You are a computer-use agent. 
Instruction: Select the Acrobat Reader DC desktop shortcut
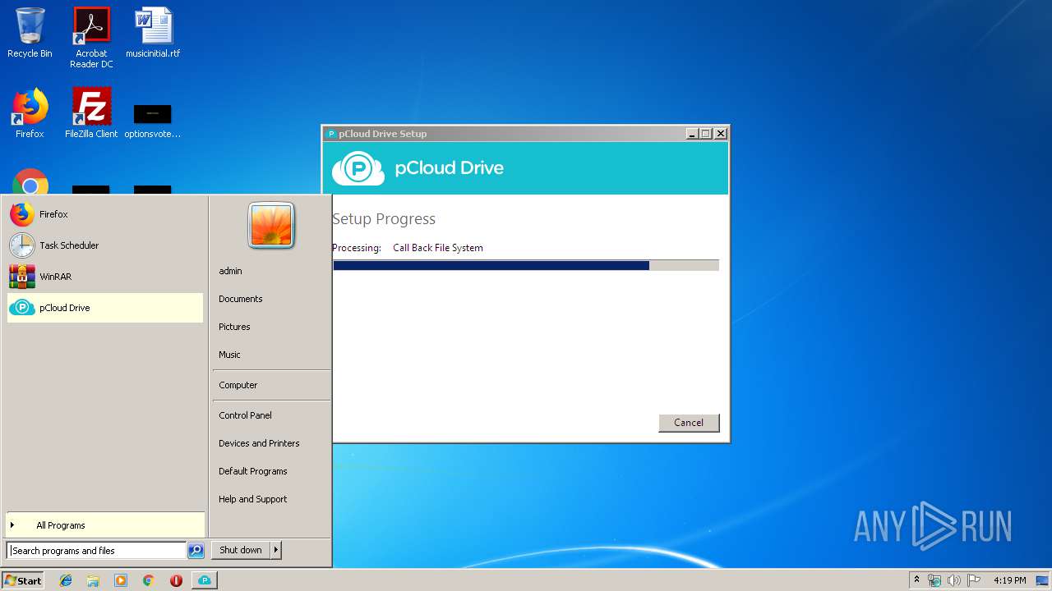91,38
